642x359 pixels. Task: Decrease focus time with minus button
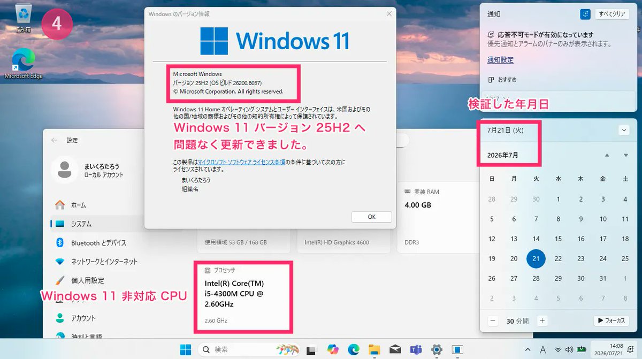[x=493, y=320]
